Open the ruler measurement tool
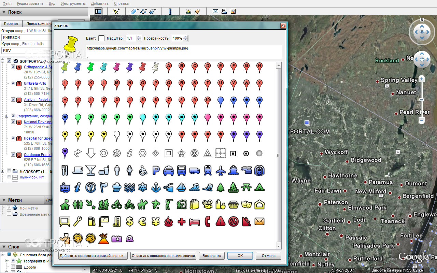This screenshot has height=273, width=437. [x=170, y=11]
